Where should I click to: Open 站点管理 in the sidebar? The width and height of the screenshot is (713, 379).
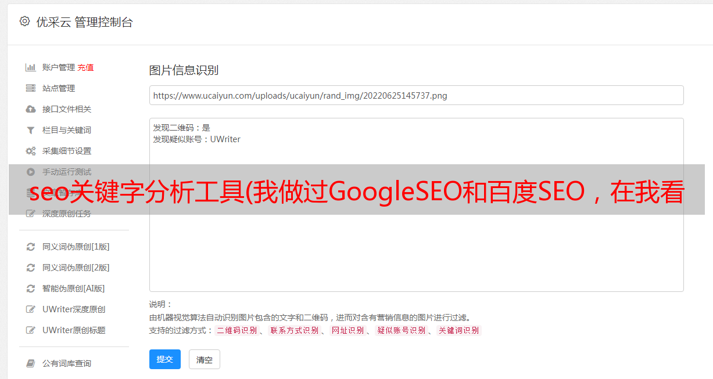[x=59, y=88]
